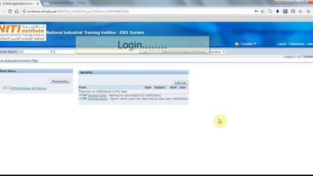Open the Worklist Access tip link
Image resolution: width=313 pixels, height=176 pixels.
pyautogui.click(x=98, y=99)
